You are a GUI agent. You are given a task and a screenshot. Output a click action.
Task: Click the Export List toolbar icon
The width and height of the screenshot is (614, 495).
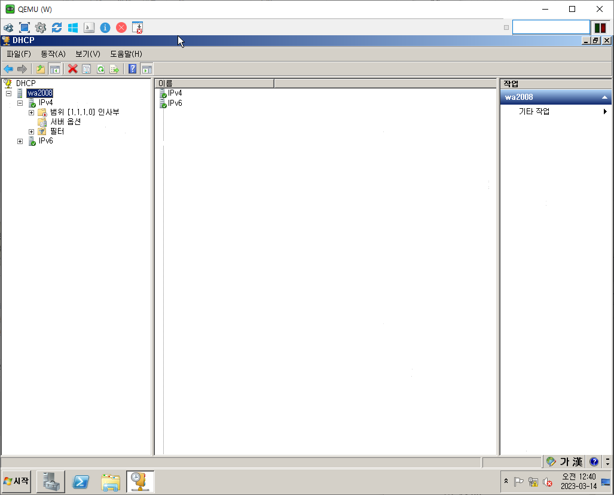[x=114, y=69]
